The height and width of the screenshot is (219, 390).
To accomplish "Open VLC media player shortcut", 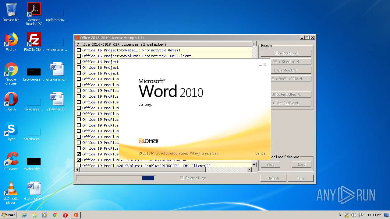I will (11, 193).
